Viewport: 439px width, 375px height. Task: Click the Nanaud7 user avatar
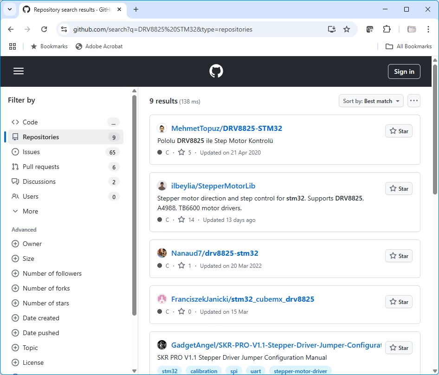162,253
